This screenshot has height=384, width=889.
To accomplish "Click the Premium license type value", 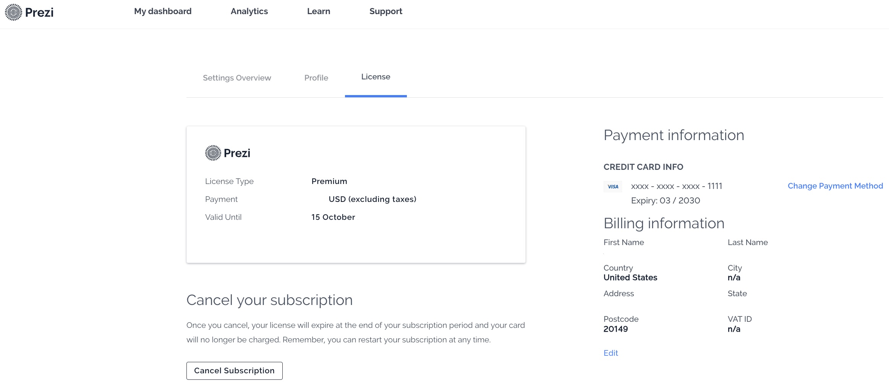I will click(x=329, y=181).
